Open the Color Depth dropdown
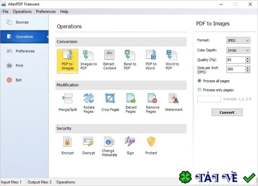Screen dimensions: 258x186 (x=238, y=50)
